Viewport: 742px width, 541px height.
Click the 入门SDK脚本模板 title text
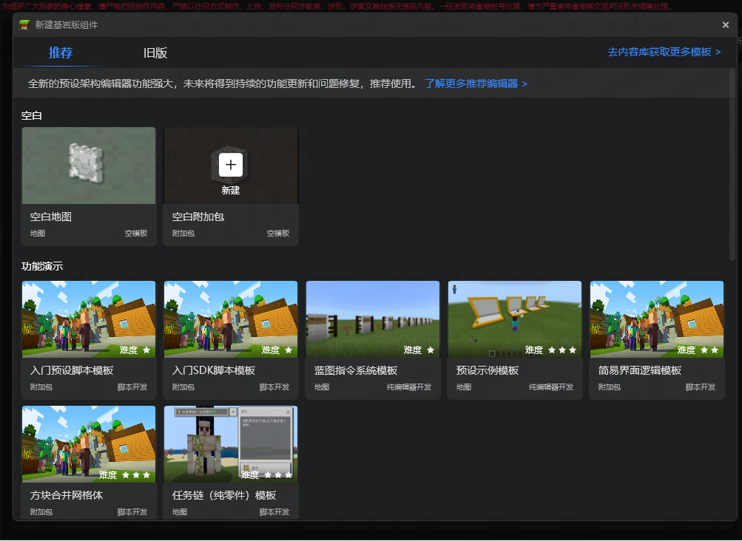[x=213, y=370]
